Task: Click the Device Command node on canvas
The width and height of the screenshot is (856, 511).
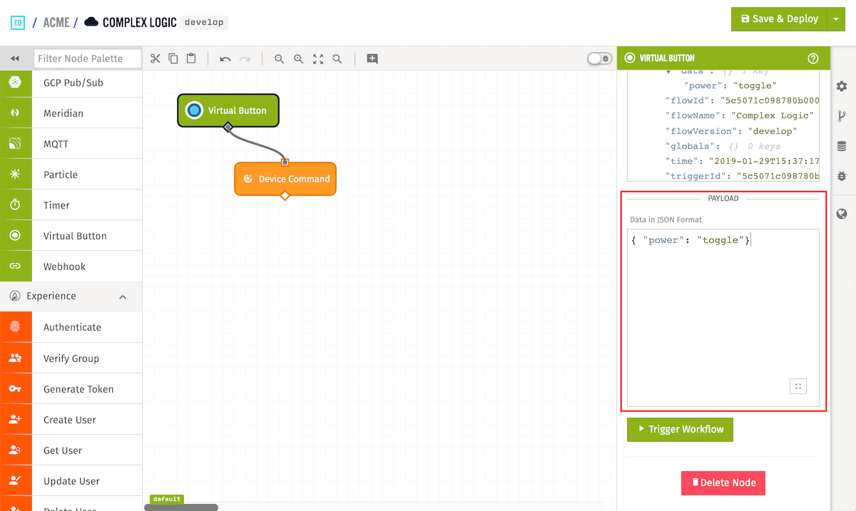Action: click(x=285, y=179)
